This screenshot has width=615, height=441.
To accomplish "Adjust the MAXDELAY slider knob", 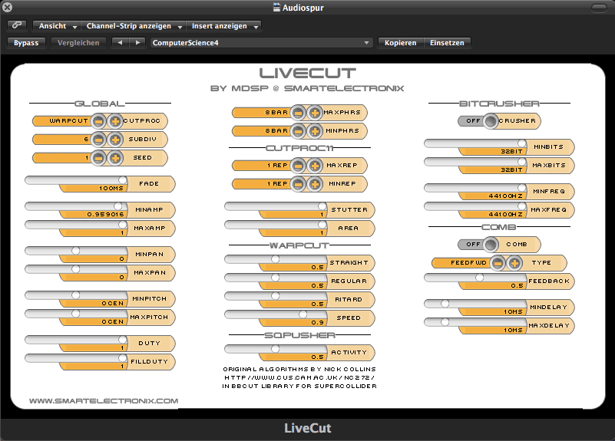I will 445,321.
